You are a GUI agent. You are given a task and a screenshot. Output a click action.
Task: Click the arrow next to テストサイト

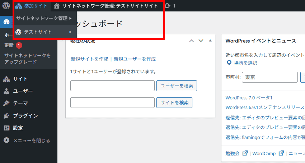point(70,32)
